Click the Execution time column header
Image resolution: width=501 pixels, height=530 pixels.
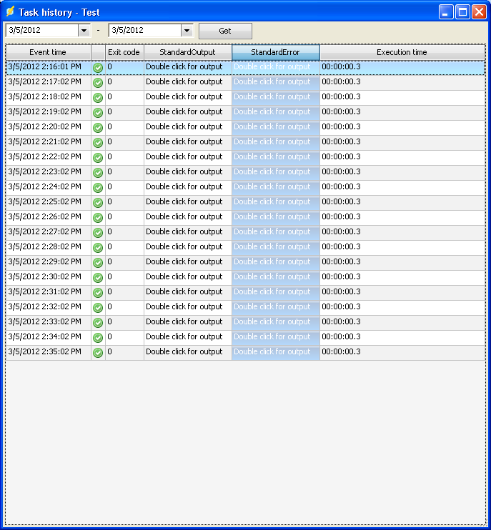click(402, 52)
